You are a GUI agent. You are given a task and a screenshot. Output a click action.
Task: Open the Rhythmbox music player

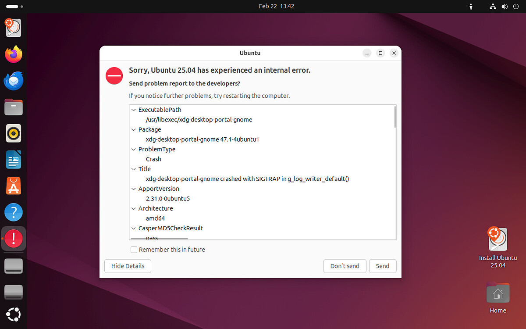[x=13, y=133]
